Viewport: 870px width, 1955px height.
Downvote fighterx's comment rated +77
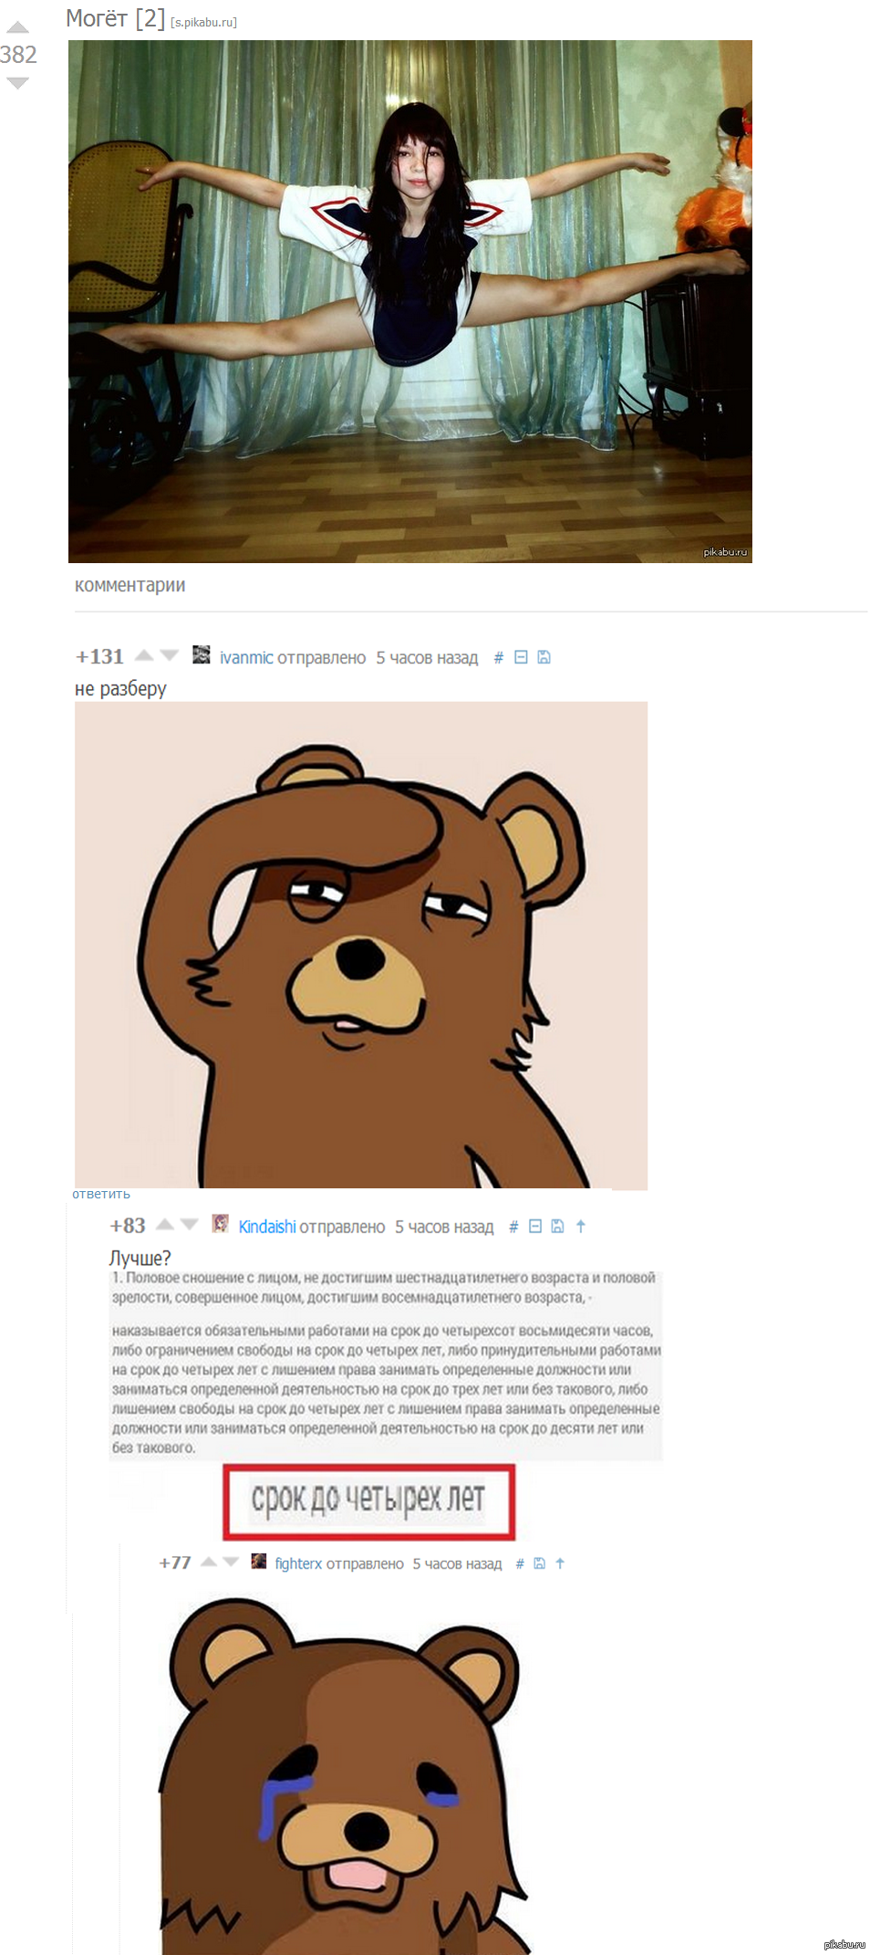(x=231, y=1562)
